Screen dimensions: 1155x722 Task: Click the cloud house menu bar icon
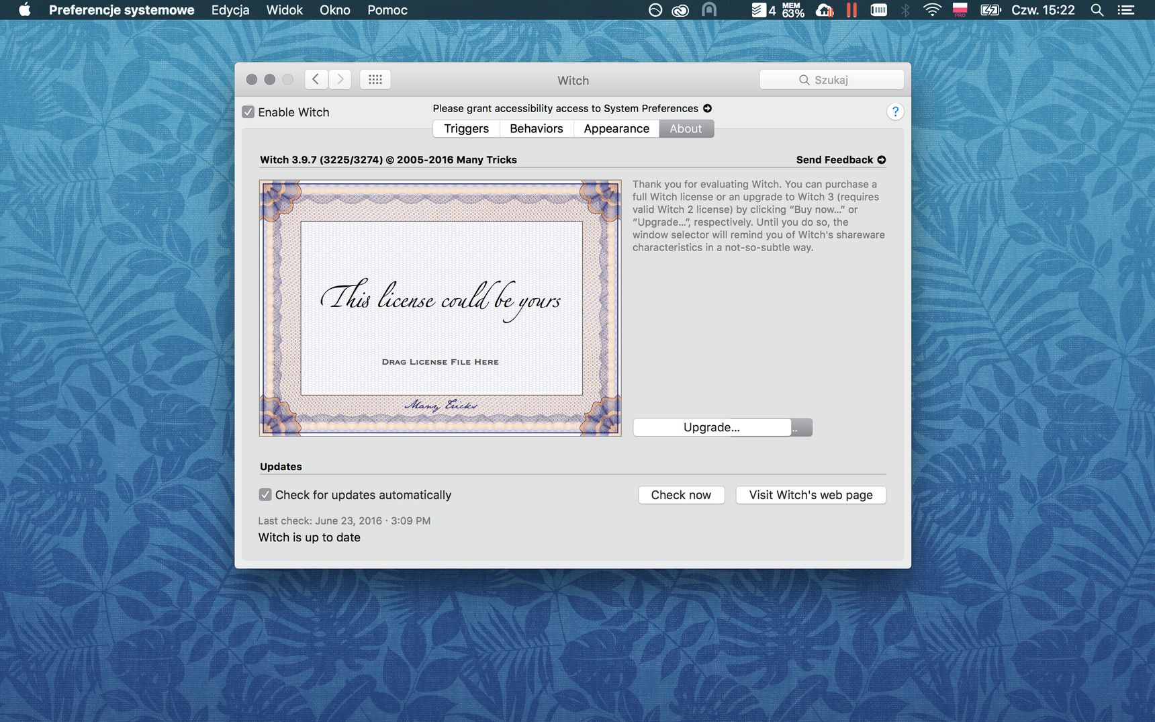coord(825,10)
